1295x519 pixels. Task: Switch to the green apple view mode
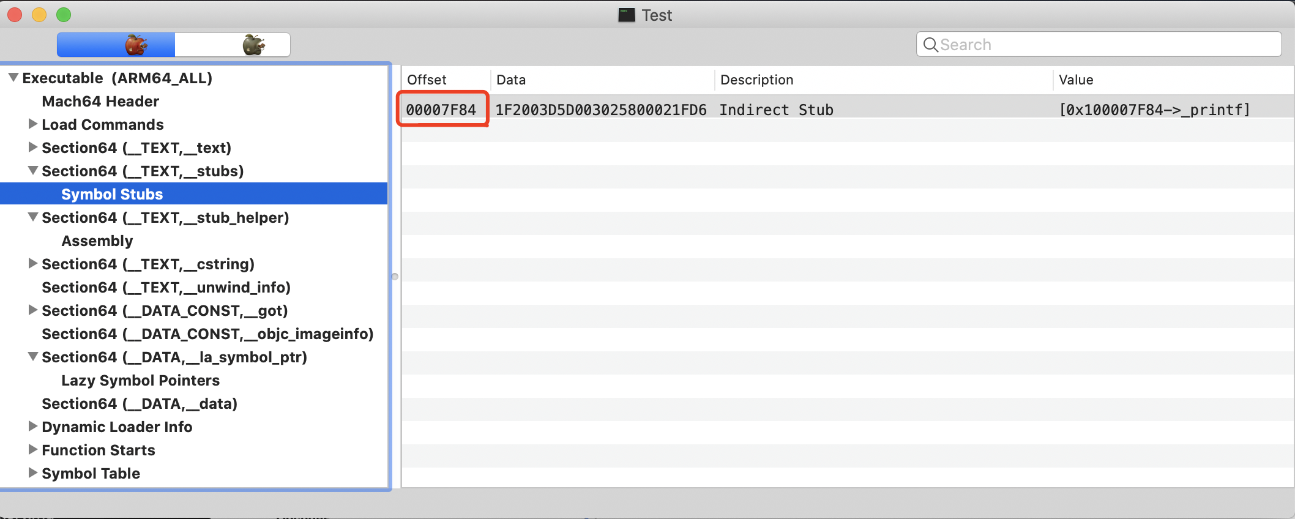click(x=233, y=45)
